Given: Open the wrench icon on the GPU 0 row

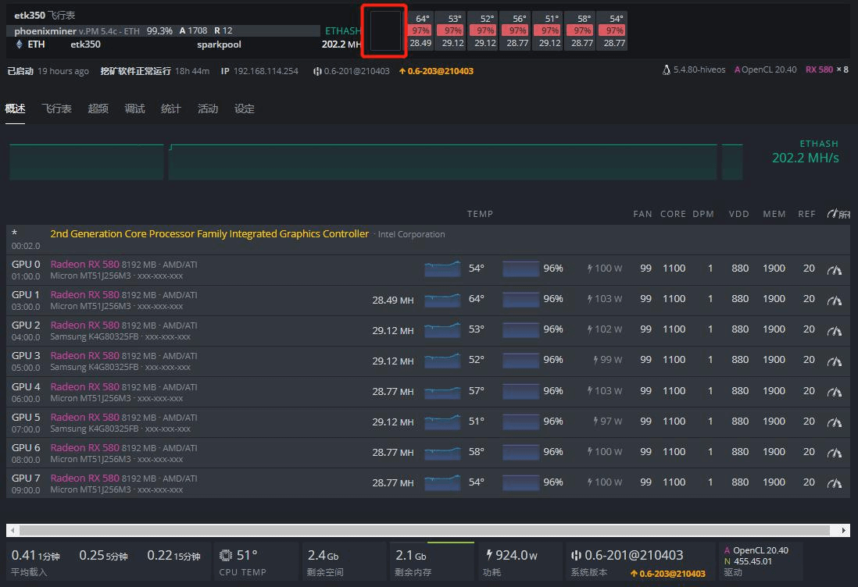Looking at the screenshot, I should [835, 269].
